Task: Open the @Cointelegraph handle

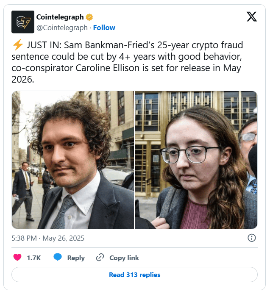Action: coord(62,28)
